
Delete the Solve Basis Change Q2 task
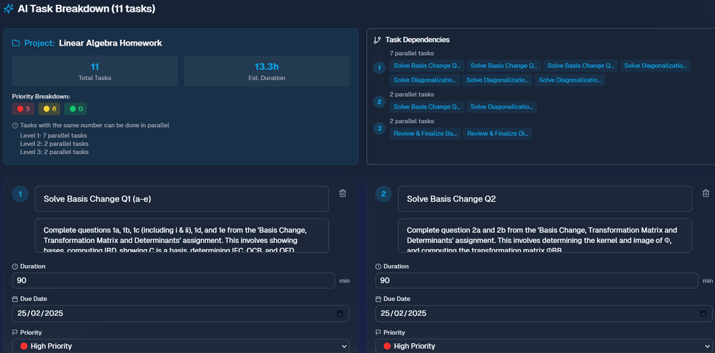click(x=706, y=193)
